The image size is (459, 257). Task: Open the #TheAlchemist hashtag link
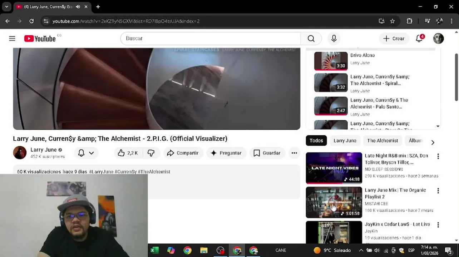tap(154, 172)
